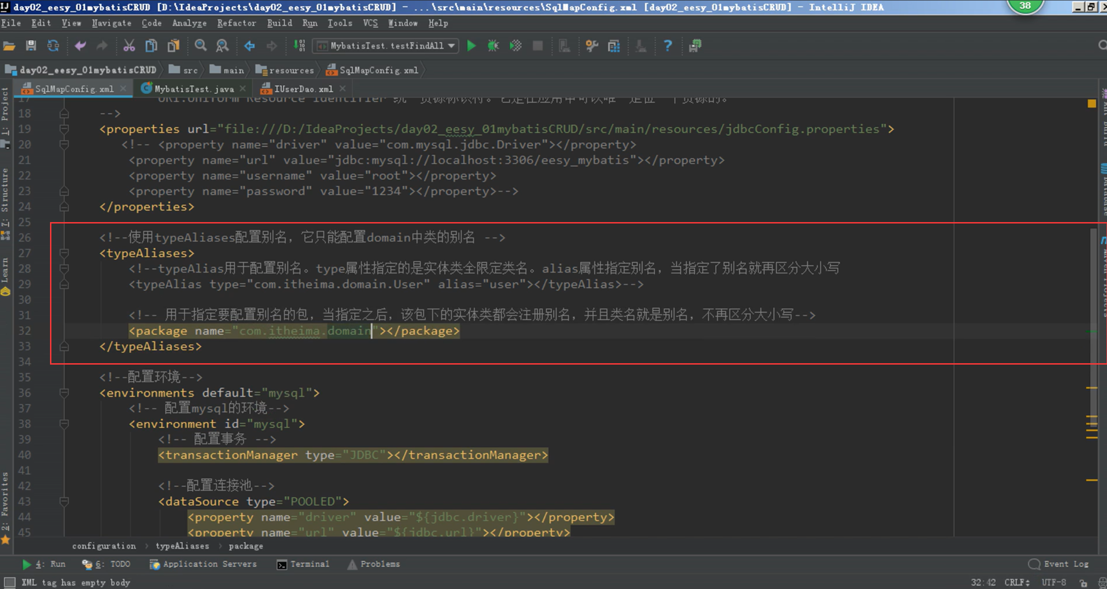
Task: Open MybatisTest.testFindAll run configuration dropdown
Action: pyautogui.click(x=386, y=45)
